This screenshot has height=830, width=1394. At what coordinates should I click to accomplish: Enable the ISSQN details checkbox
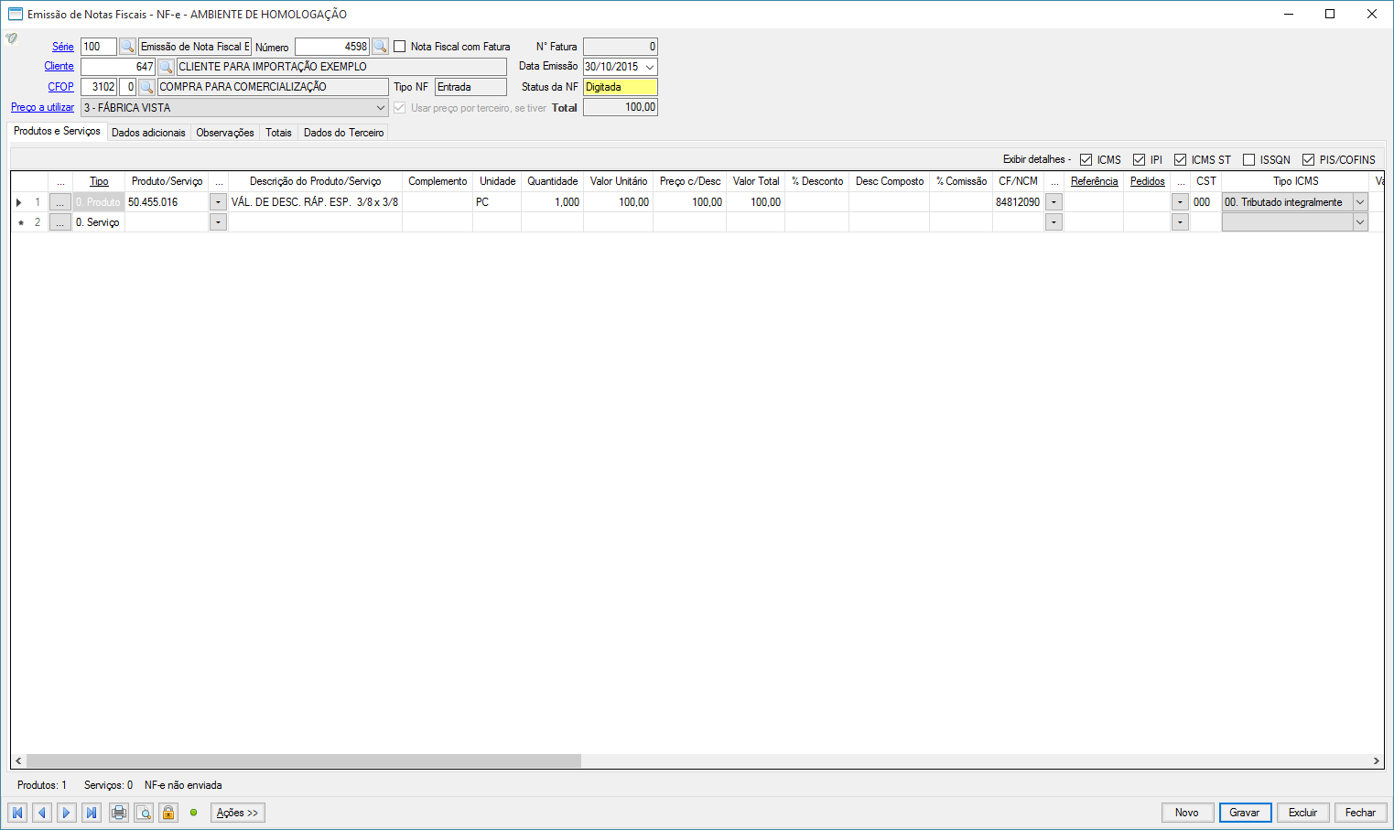click(x=1249, y=159)
